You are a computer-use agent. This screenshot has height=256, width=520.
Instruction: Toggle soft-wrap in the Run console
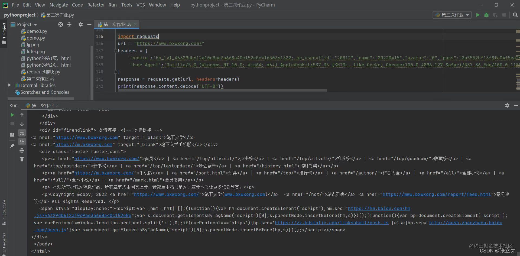coord(22,133)
